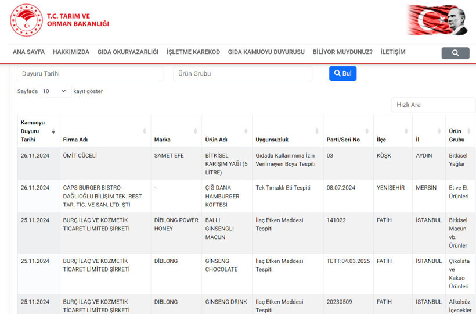Select Çikolata ve Kakao Ürünleri group cell
The height and width of the screenshot is (314, 476).
pos(459,273)
